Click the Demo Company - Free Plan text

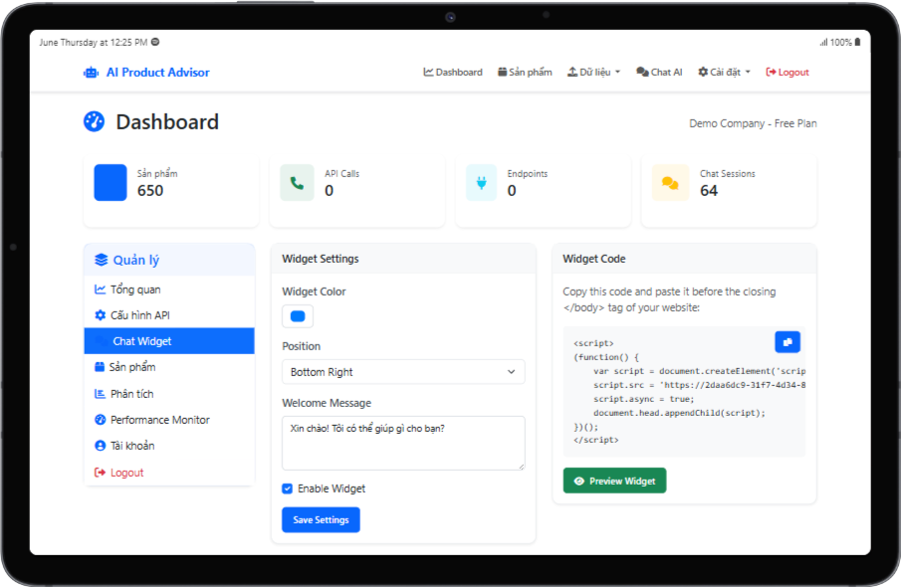[x=753, y=123]
